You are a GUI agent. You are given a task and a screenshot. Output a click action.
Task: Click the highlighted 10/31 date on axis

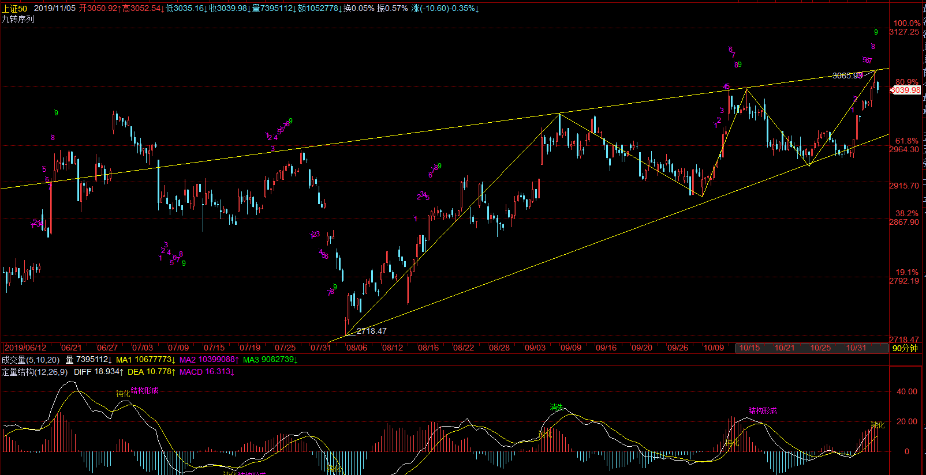856,348
